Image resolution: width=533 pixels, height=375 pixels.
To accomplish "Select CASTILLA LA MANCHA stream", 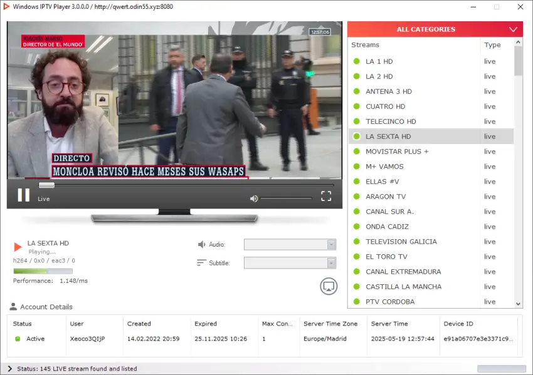I will click(431, 287).
